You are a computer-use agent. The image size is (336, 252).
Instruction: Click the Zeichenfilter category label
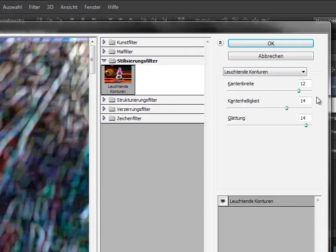[129, 118]
